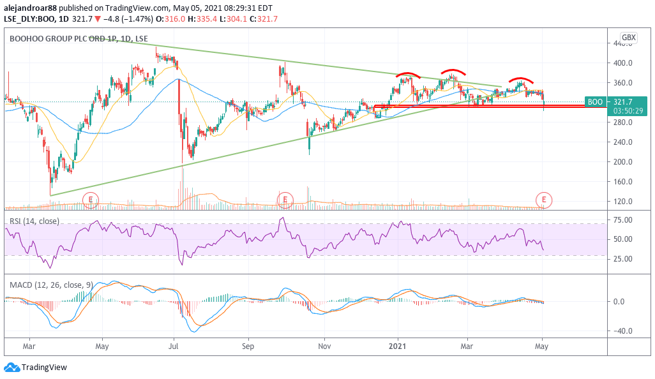Select the BOO price label tag

pyautogui.click(x=595, y=102)
